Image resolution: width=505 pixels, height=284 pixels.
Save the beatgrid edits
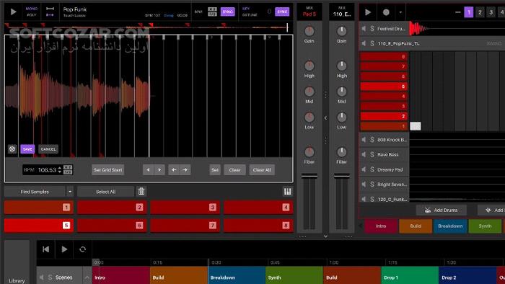pos(27,149)
